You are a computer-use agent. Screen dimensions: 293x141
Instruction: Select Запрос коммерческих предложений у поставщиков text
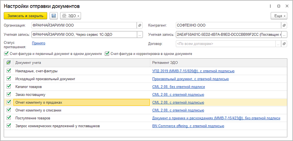coord(58,126)
